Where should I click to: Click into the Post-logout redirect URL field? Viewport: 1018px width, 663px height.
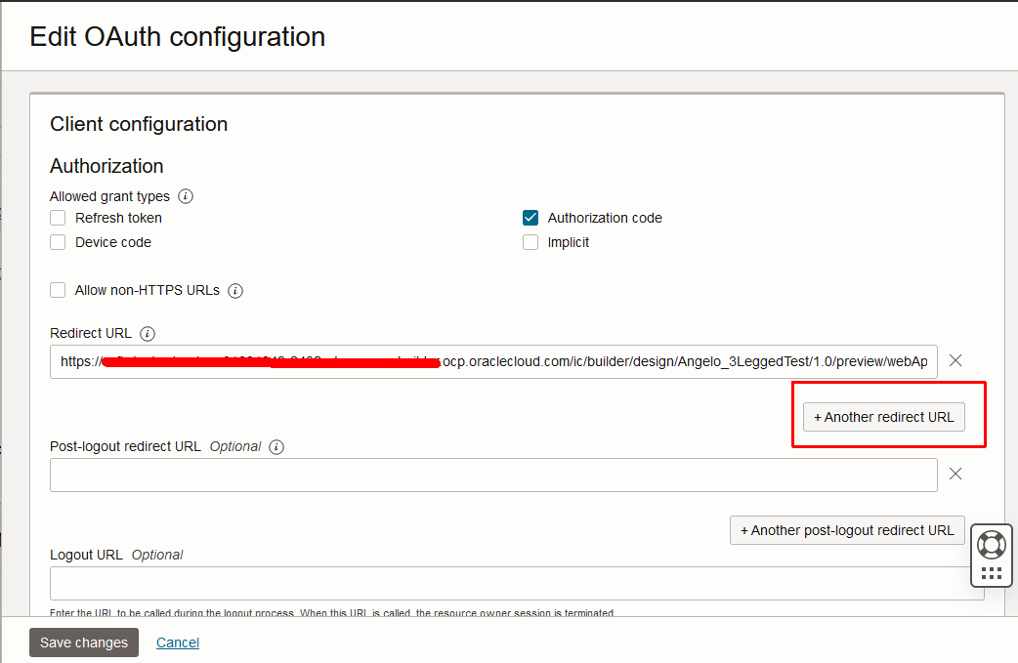pyautogui.click(x=493, y=475)
